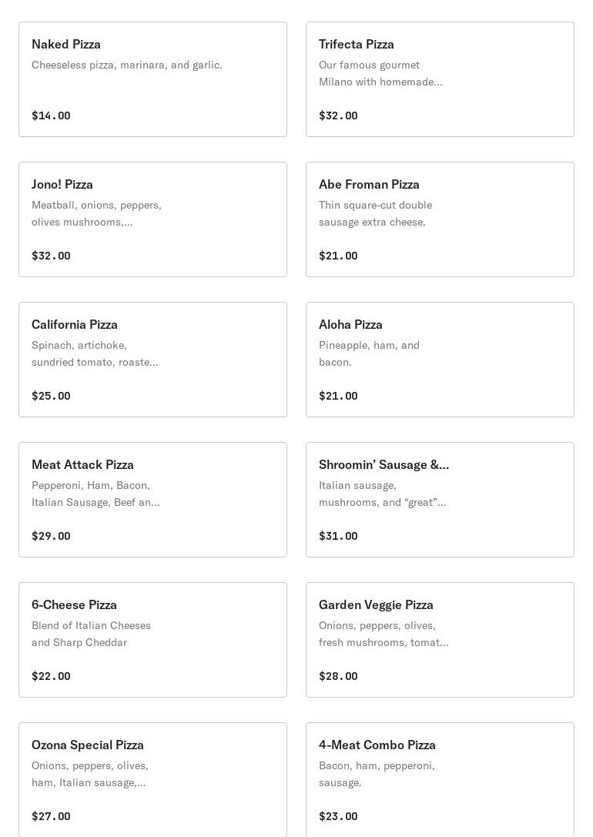Click the 6-Cheese Pizza description text
593x837 pixels.
click(x=92, y=634)
